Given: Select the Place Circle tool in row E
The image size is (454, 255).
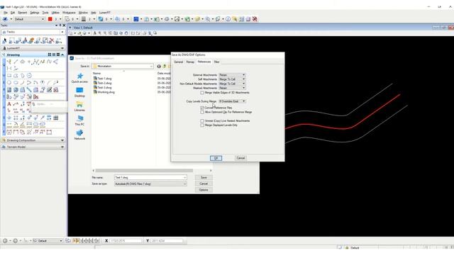Looking at the screenshot, I should [9, 83].
